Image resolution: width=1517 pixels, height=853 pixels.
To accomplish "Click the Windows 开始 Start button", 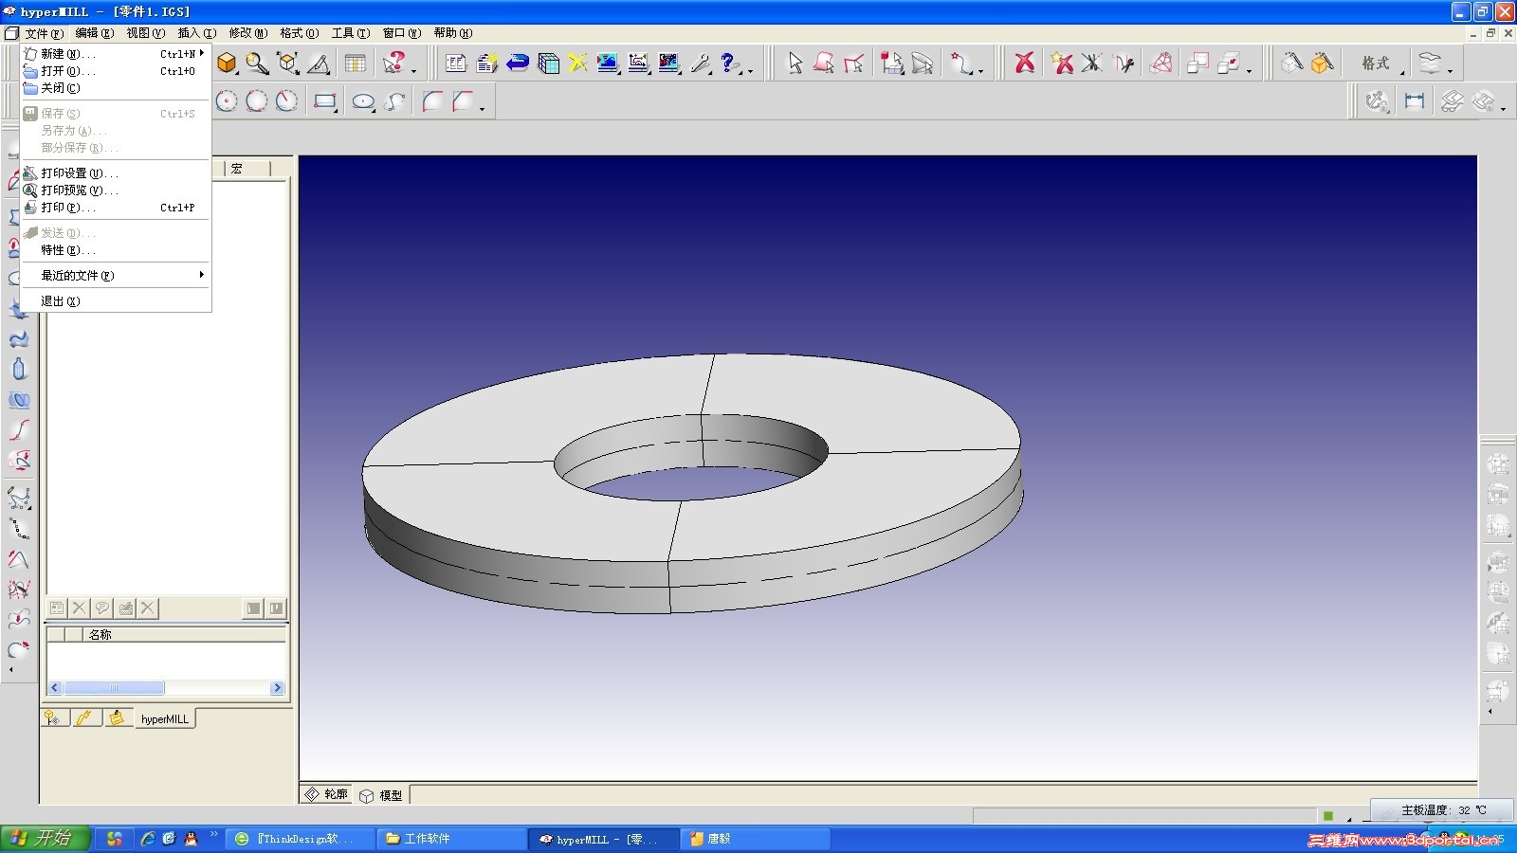I will tap(45, 838).
